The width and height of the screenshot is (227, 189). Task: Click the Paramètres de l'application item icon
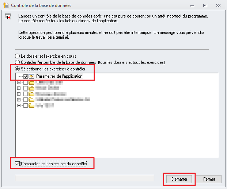[x=31, y=76]
